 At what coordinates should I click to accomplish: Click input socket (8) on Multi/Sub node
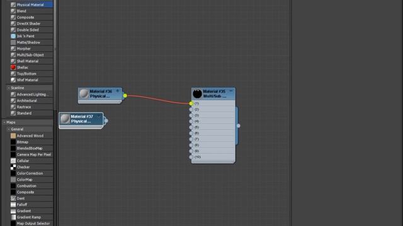[x=191, y=145]
